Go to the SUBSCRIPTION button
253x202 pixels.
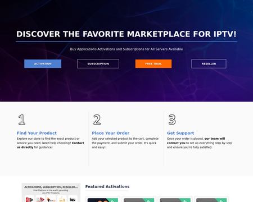98,64
